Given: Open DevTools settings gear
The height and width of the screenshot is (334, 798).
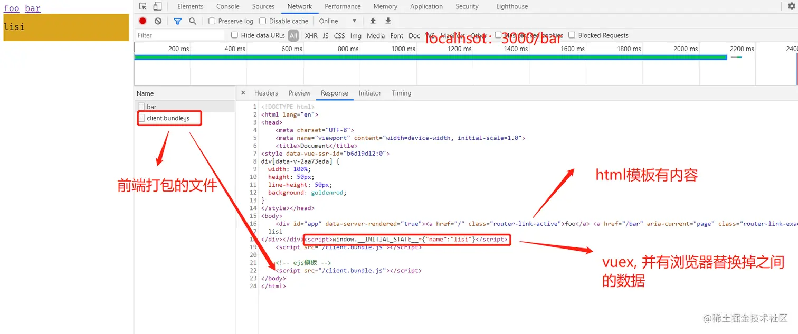Looking at the screenshot, I should coord(791,6).
